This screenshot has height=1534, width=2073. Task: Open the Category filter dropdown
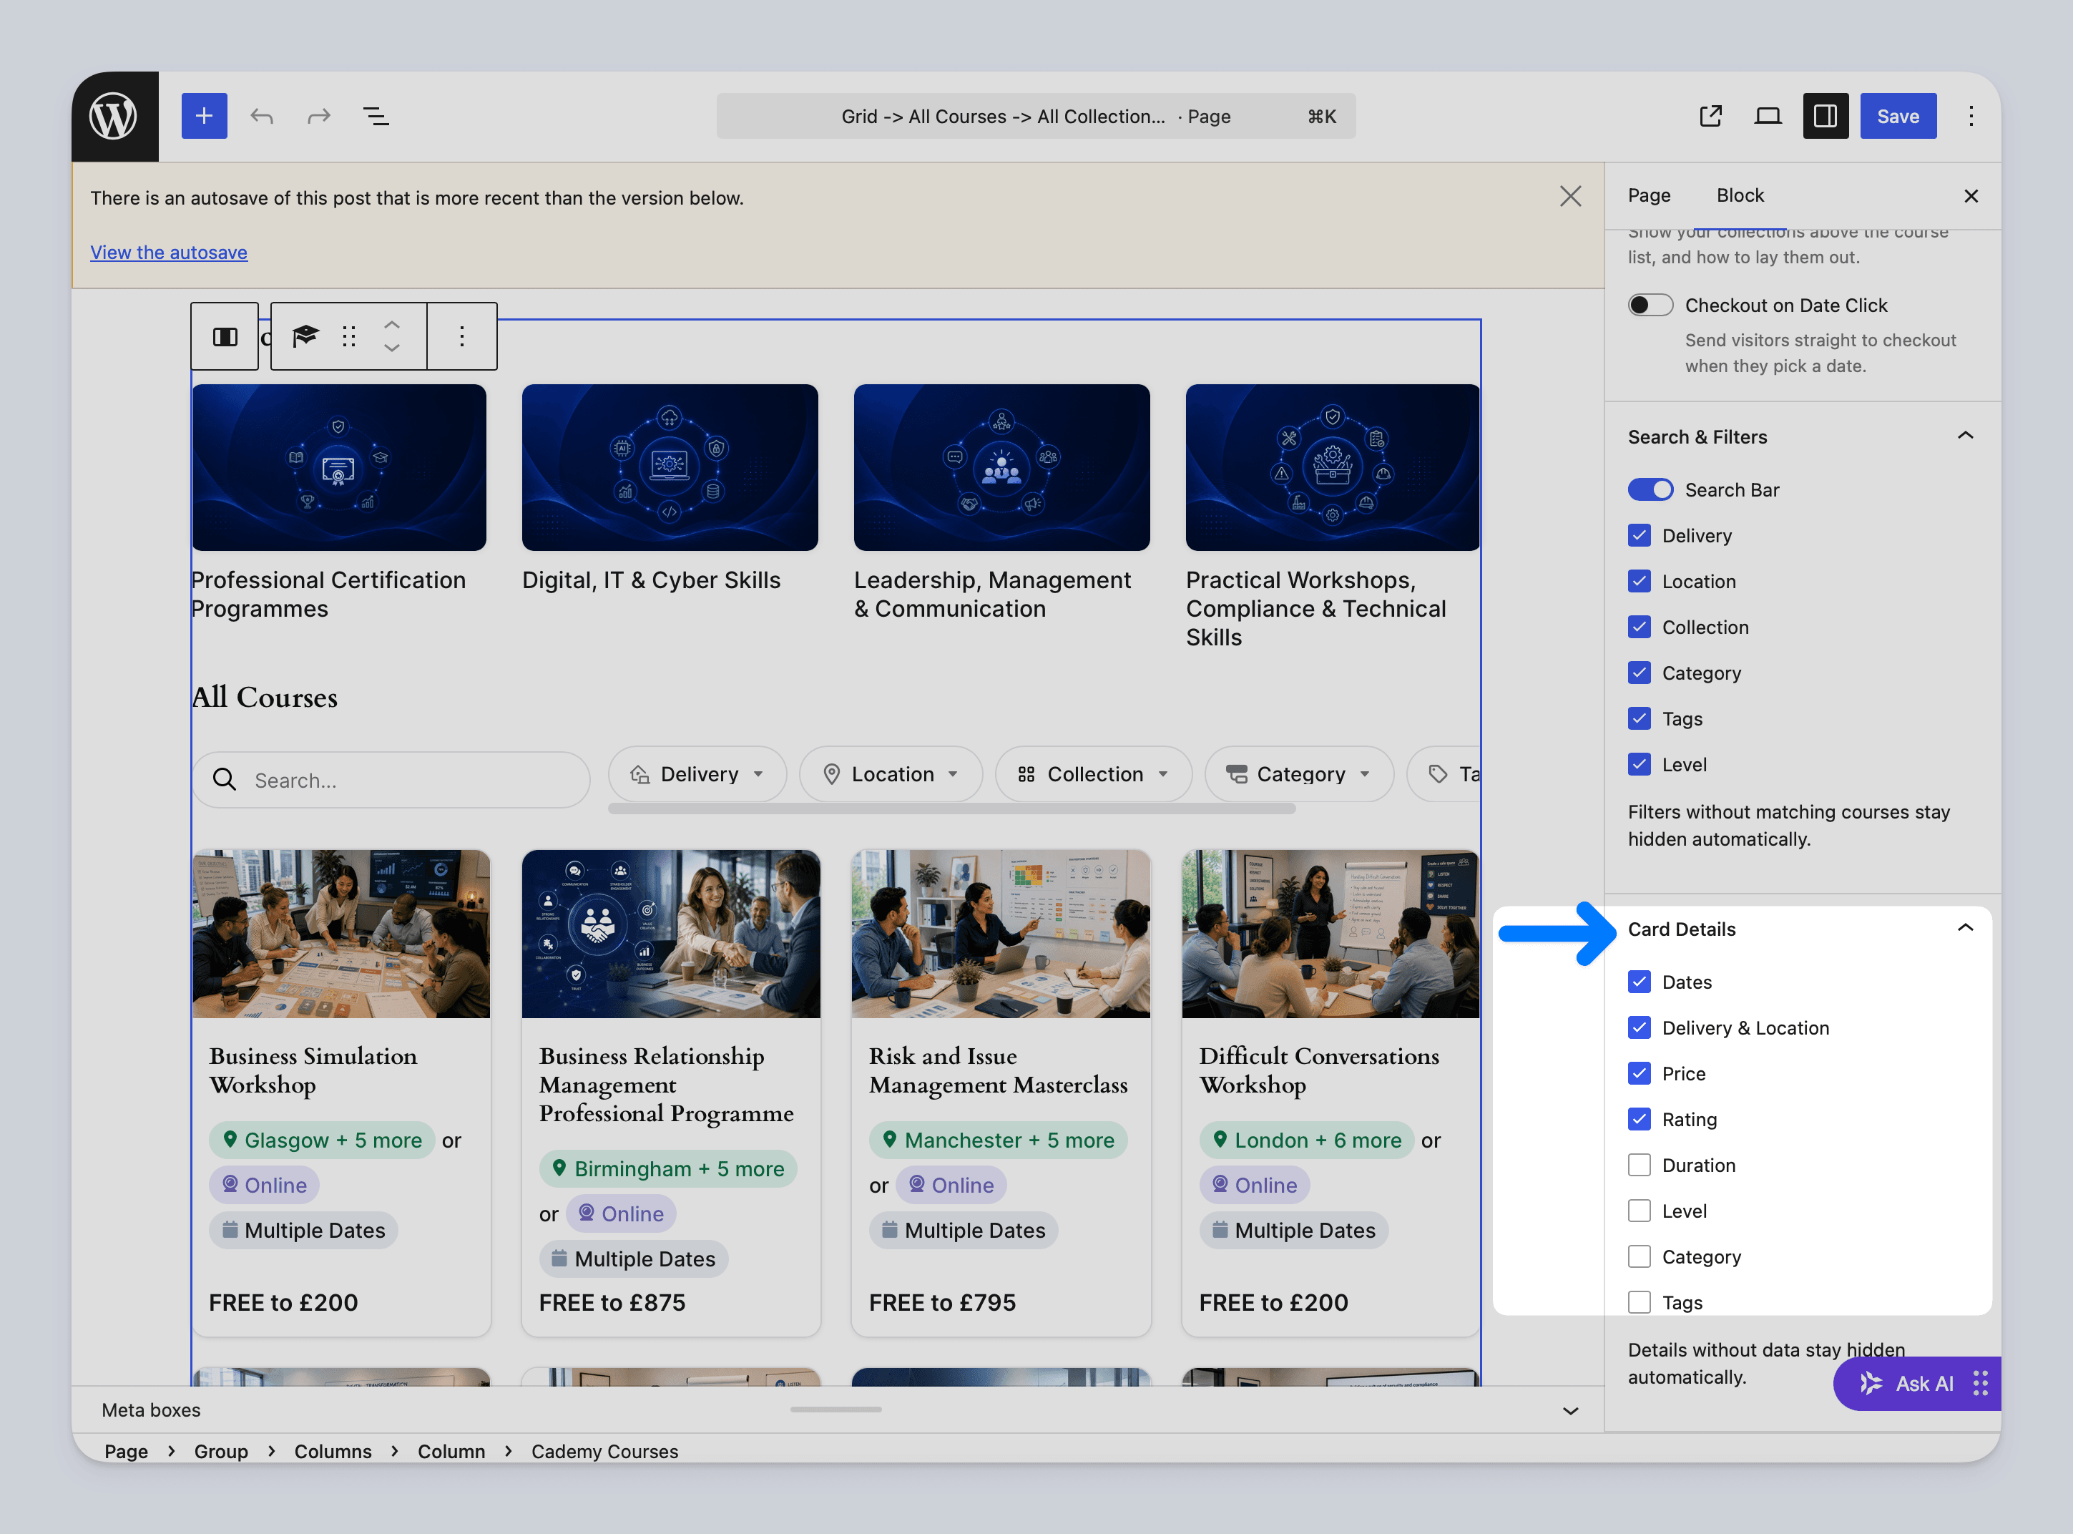click(1300, 774)
